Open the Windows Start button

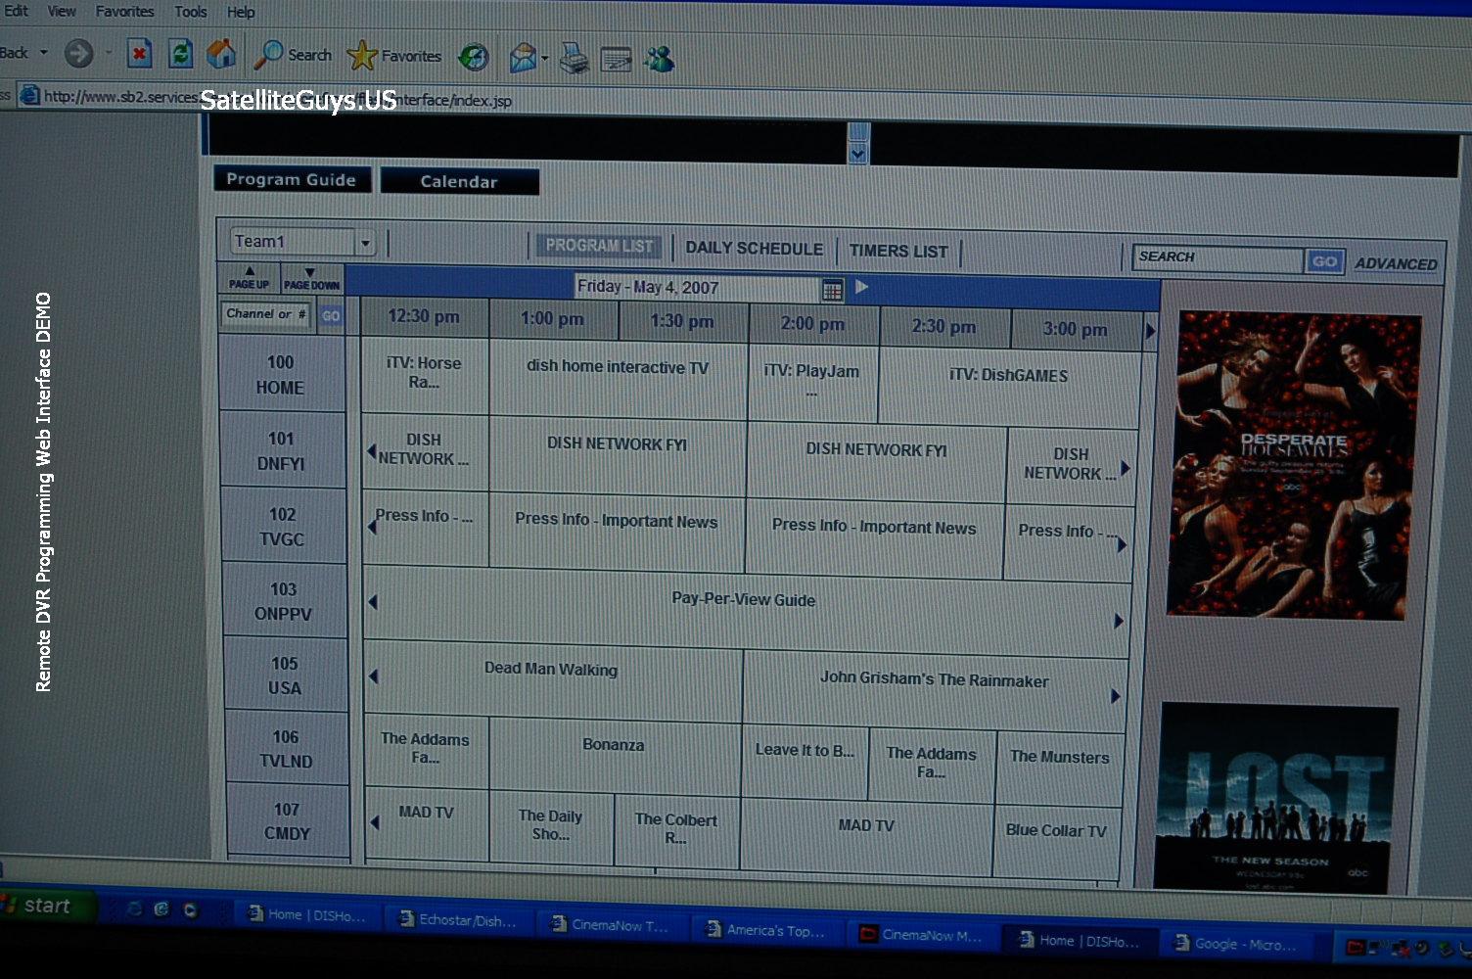pyautogui.click(x=47, y=907)
